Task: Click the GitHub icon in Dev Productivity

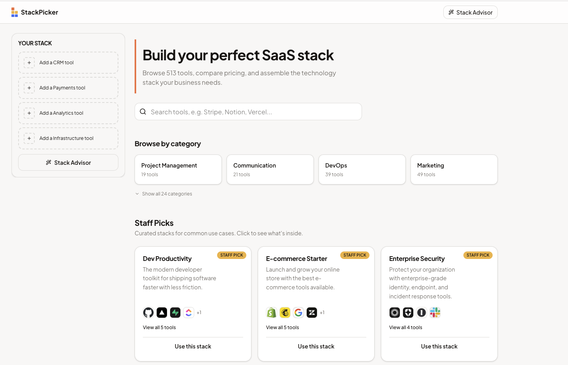Action: click(148, 312)
